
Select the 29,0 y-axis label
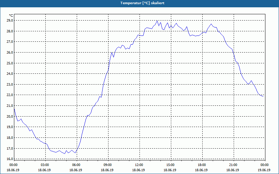click(10, 21)
